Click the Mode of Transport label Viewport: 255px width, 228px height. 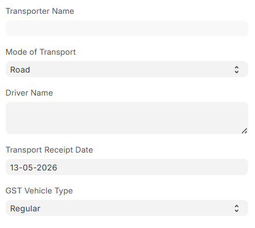click(41, 52)
